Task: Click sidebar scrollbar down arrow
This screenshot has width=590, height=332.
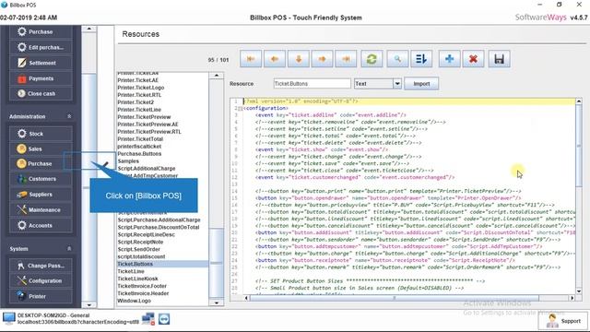Action: click(89, 305)
